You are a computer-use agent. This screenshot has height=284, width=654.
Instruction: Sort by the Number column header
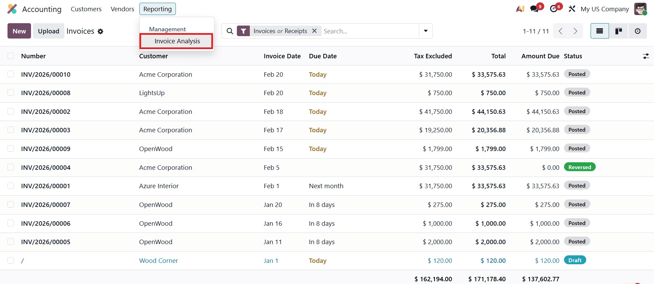click(x=33, y=56)
